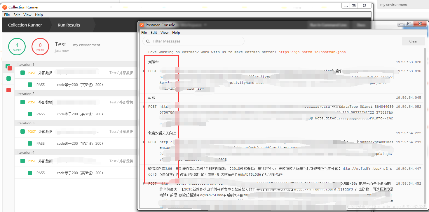The height and width of the screenshot is (212, 429).
Task: Filter failed tests with the red sidebar square
Action: click(8, 90)
